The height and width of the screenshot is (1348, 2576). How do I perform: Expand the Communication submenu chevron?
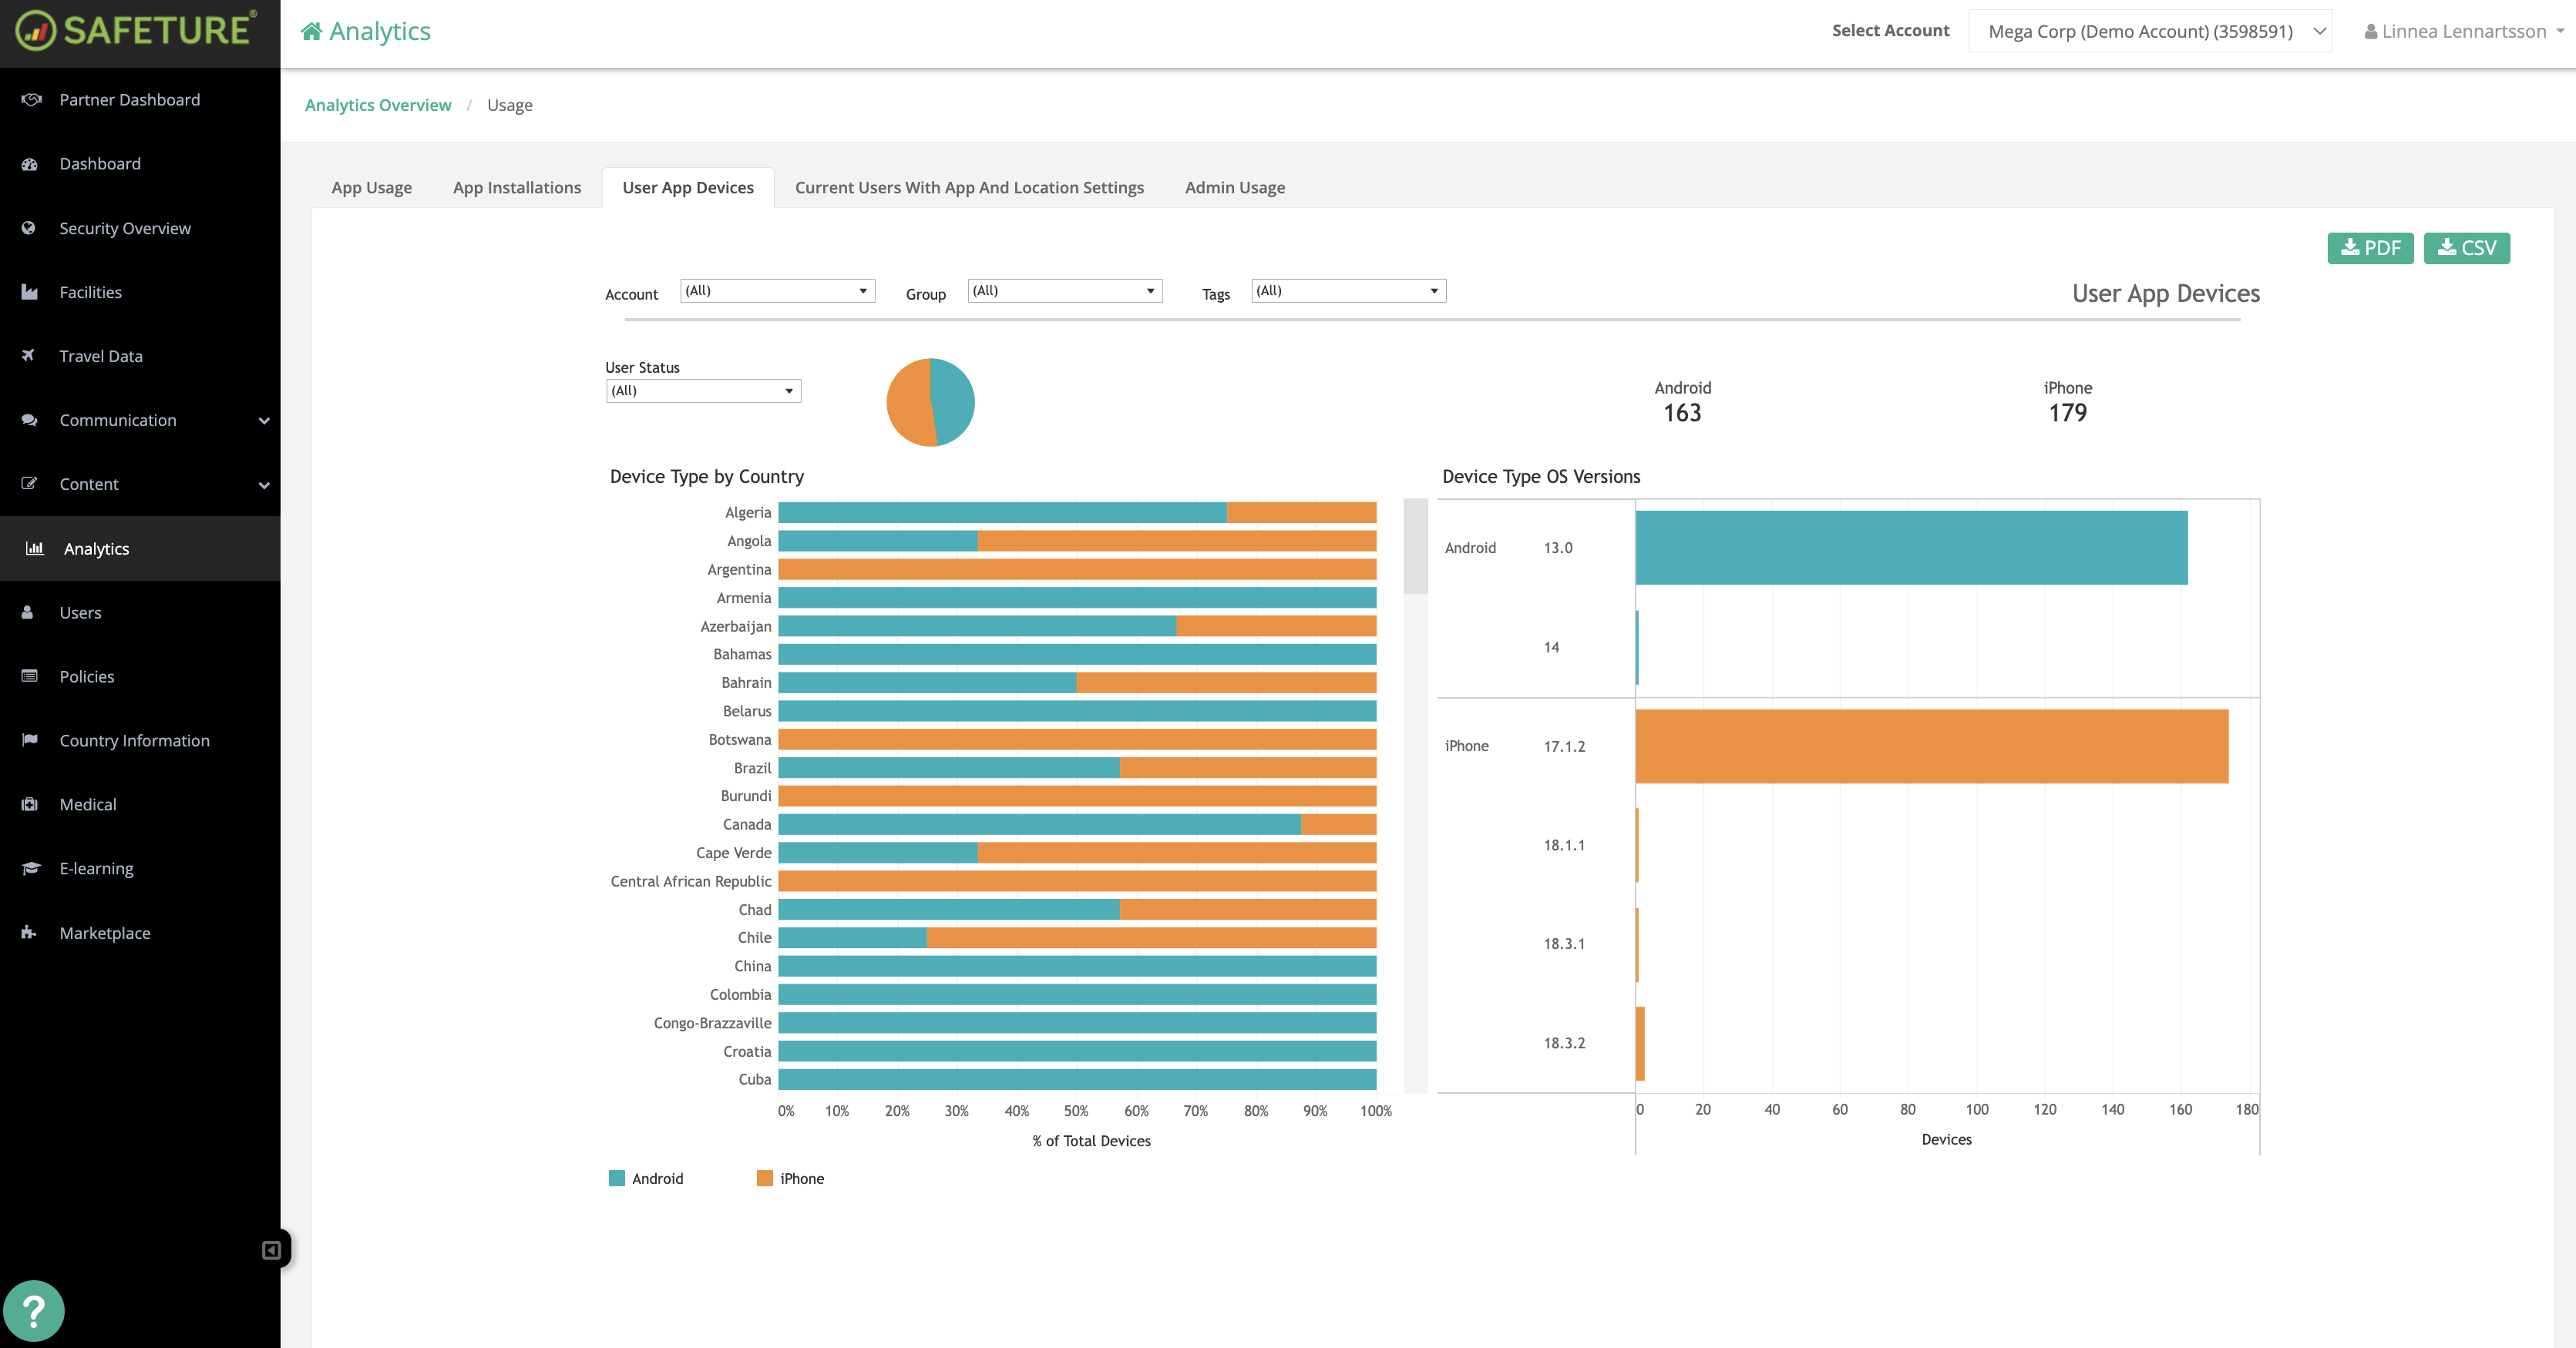[x=264, y=421]
